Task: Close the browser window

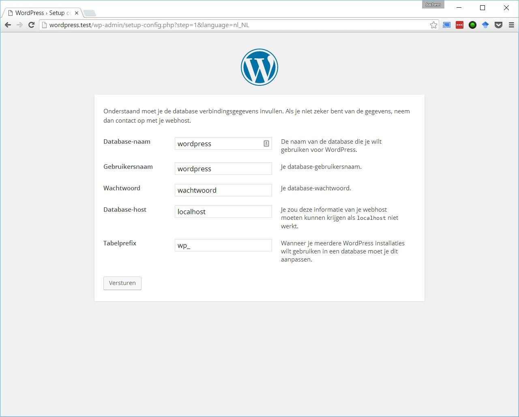Action: [x=506, y=7]
